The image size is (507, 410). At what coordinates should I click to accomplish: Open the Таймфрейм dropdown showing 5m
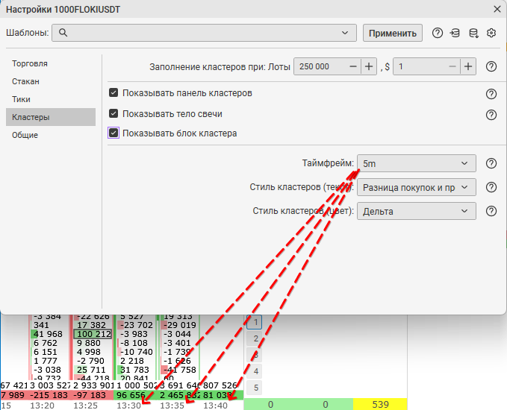click(x=416, y=163)
